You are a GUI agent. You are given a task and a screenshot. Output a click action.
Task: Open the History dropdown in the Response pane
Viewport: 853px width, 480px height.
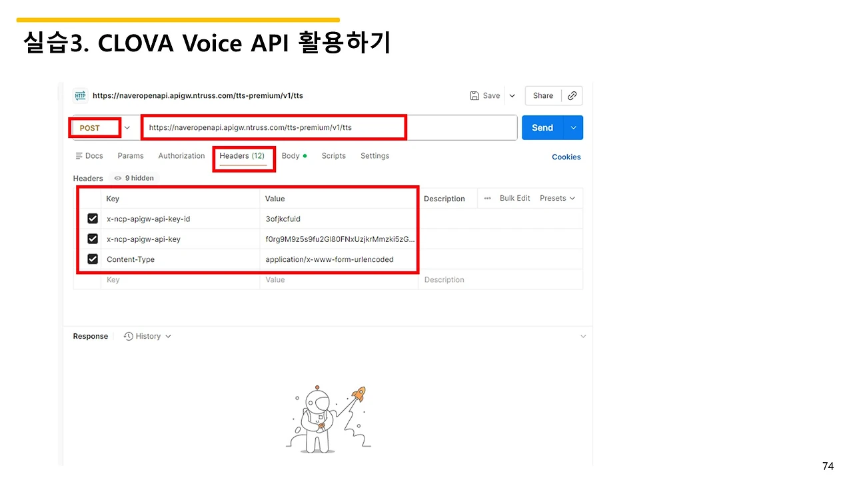tap(148, 337)
